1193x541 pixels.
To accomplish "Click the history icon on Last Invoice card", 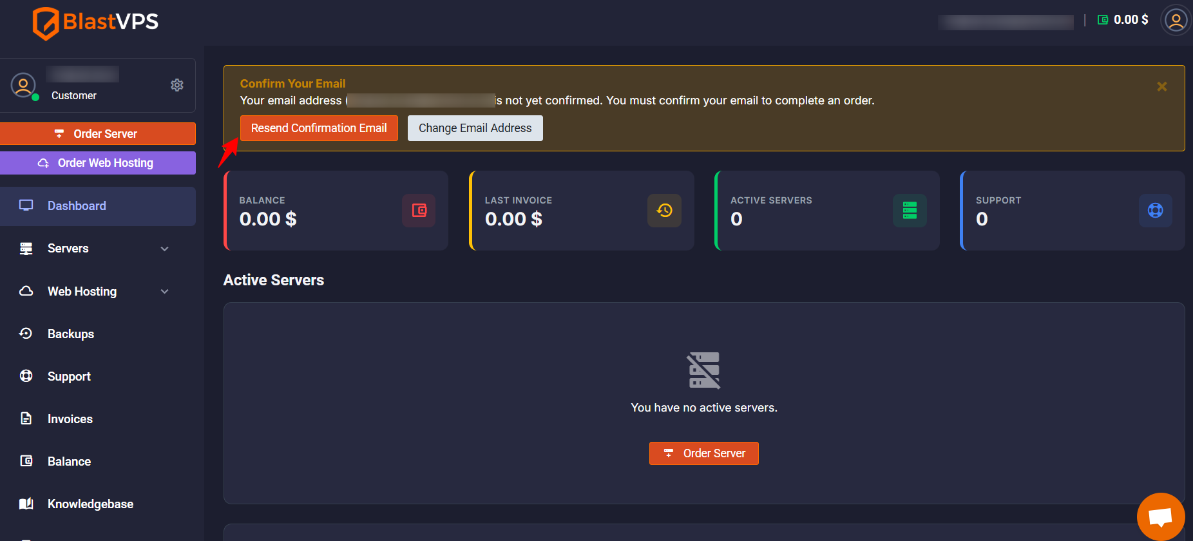I will [x=664, y=211].
